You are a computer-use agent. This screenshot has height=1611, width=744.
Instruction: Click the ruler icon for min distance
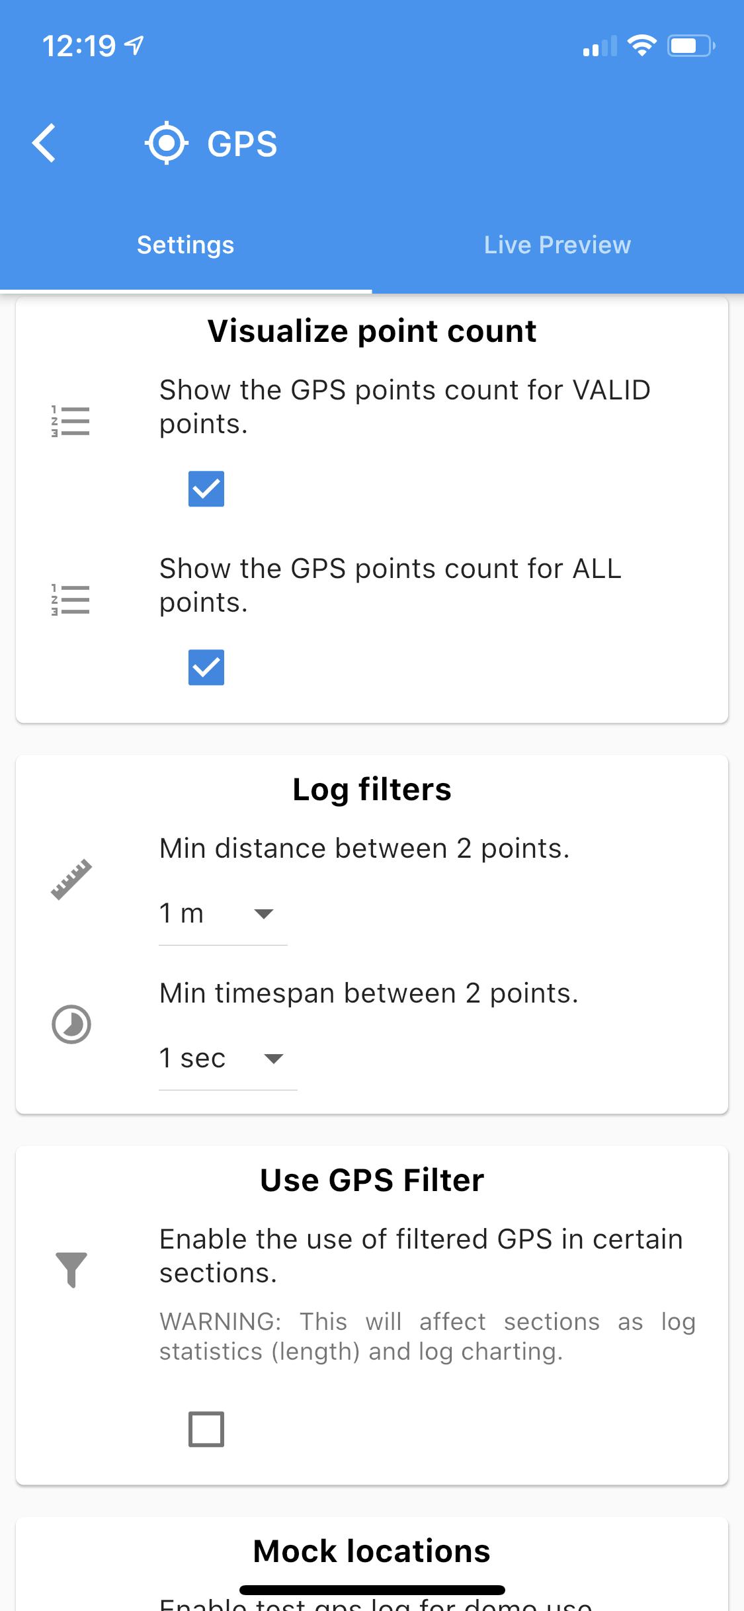click(x=71, y=880)
